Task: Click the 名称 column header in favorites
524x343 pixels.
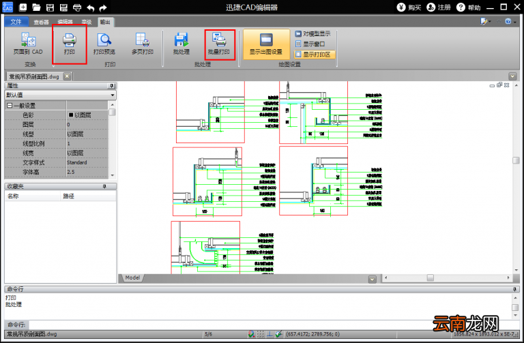Action: pos(33,196)
